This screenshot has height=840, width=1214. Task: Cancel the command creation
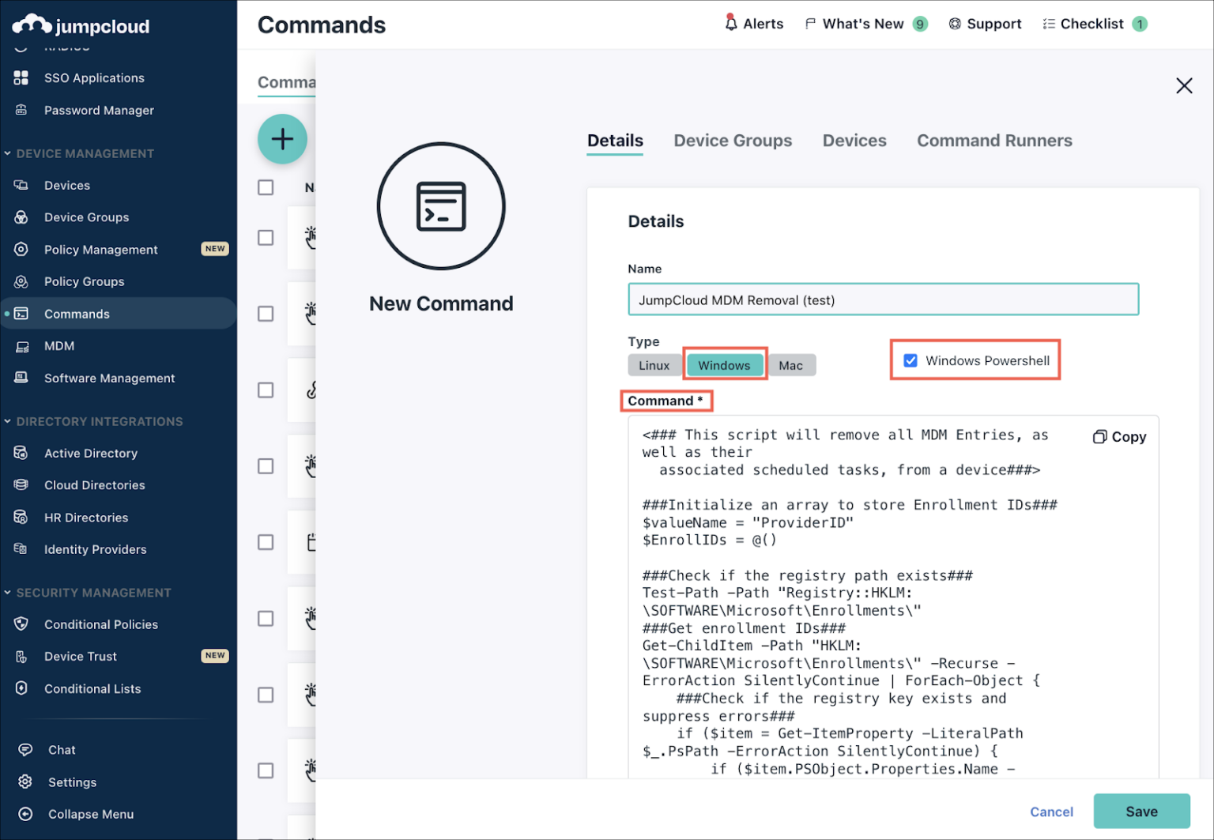coord(1051,811)
